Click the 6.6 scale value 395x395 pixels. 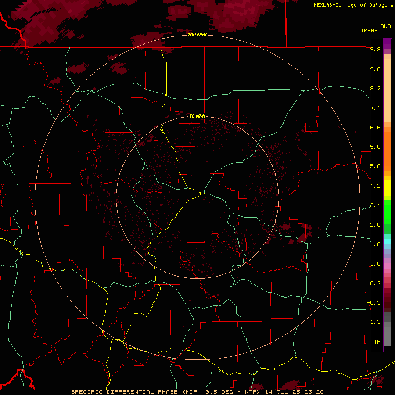click(x=375, y=127)
